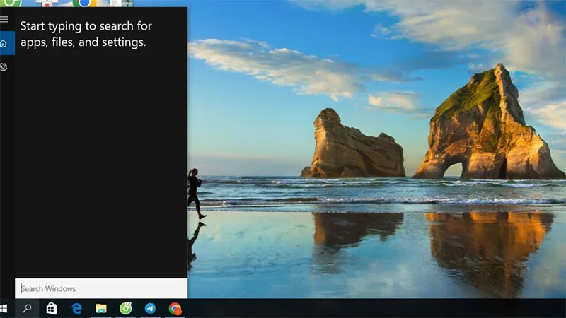
Task: Open search settings via gear icon
Action: (x=4, y=67)
